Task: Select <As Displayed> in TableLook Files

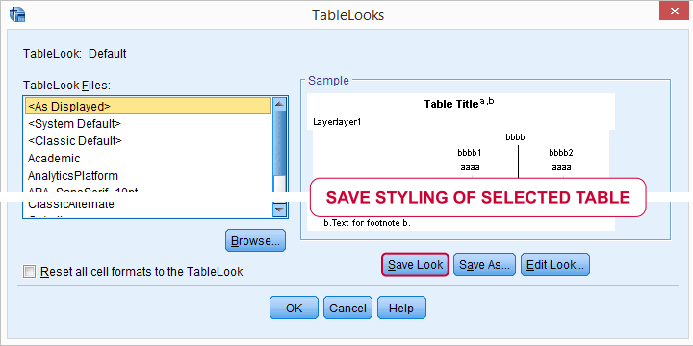Action: pyautogui.click(x=148, y=106)
